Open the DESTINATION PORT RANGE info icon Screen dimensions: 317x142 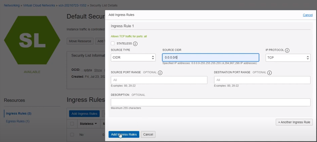(x=270, y=73)
